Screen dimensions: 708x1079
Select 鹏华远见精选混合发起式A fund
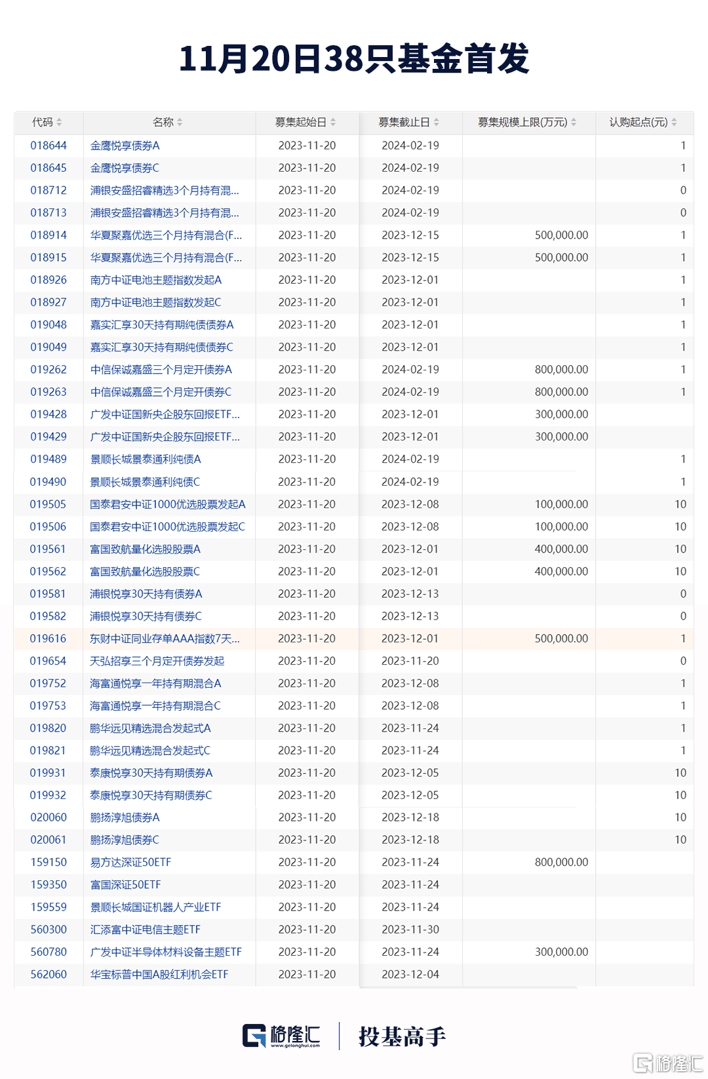151,728
